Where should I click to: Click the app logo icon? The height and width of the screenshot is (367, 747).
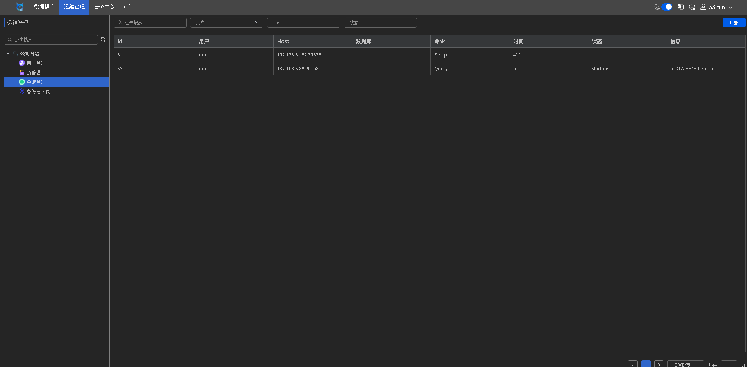tap(20, 7)
